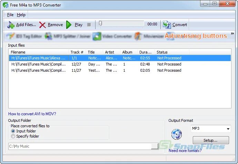This screenshot has width=238, height=164.
Task: Click the 02:55 duration cell
Action: [145, 58]
